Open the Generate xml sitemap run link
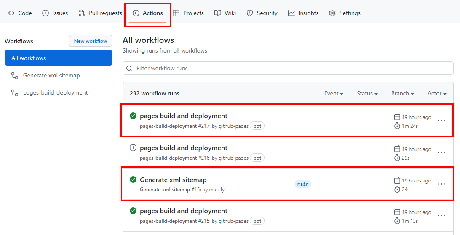Image resolution: width=460 pixels, height=235 pixels. pyautogui.click(x=173, y=180)
